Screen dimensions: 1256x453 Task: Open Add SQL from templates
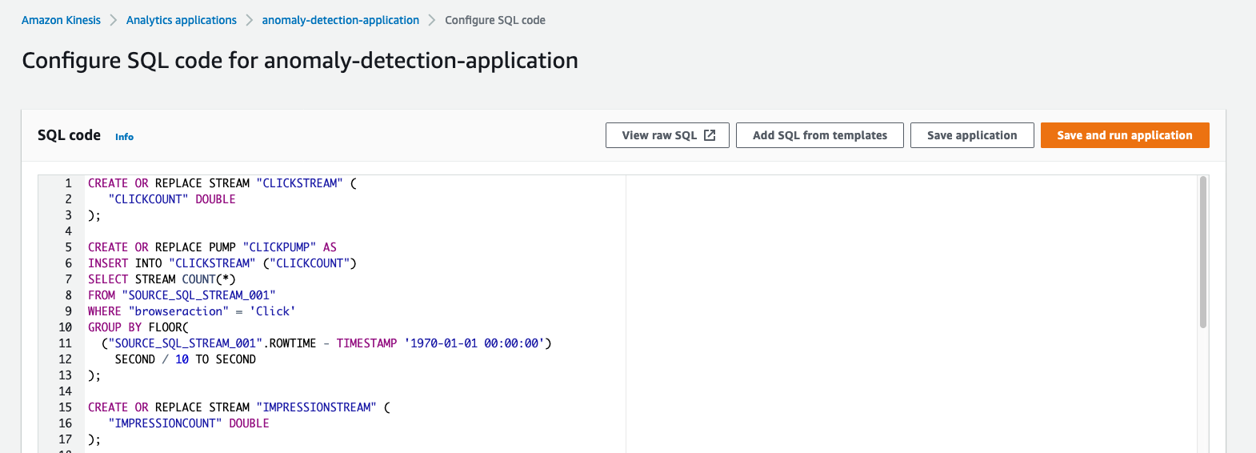click(x=819, y=135)
